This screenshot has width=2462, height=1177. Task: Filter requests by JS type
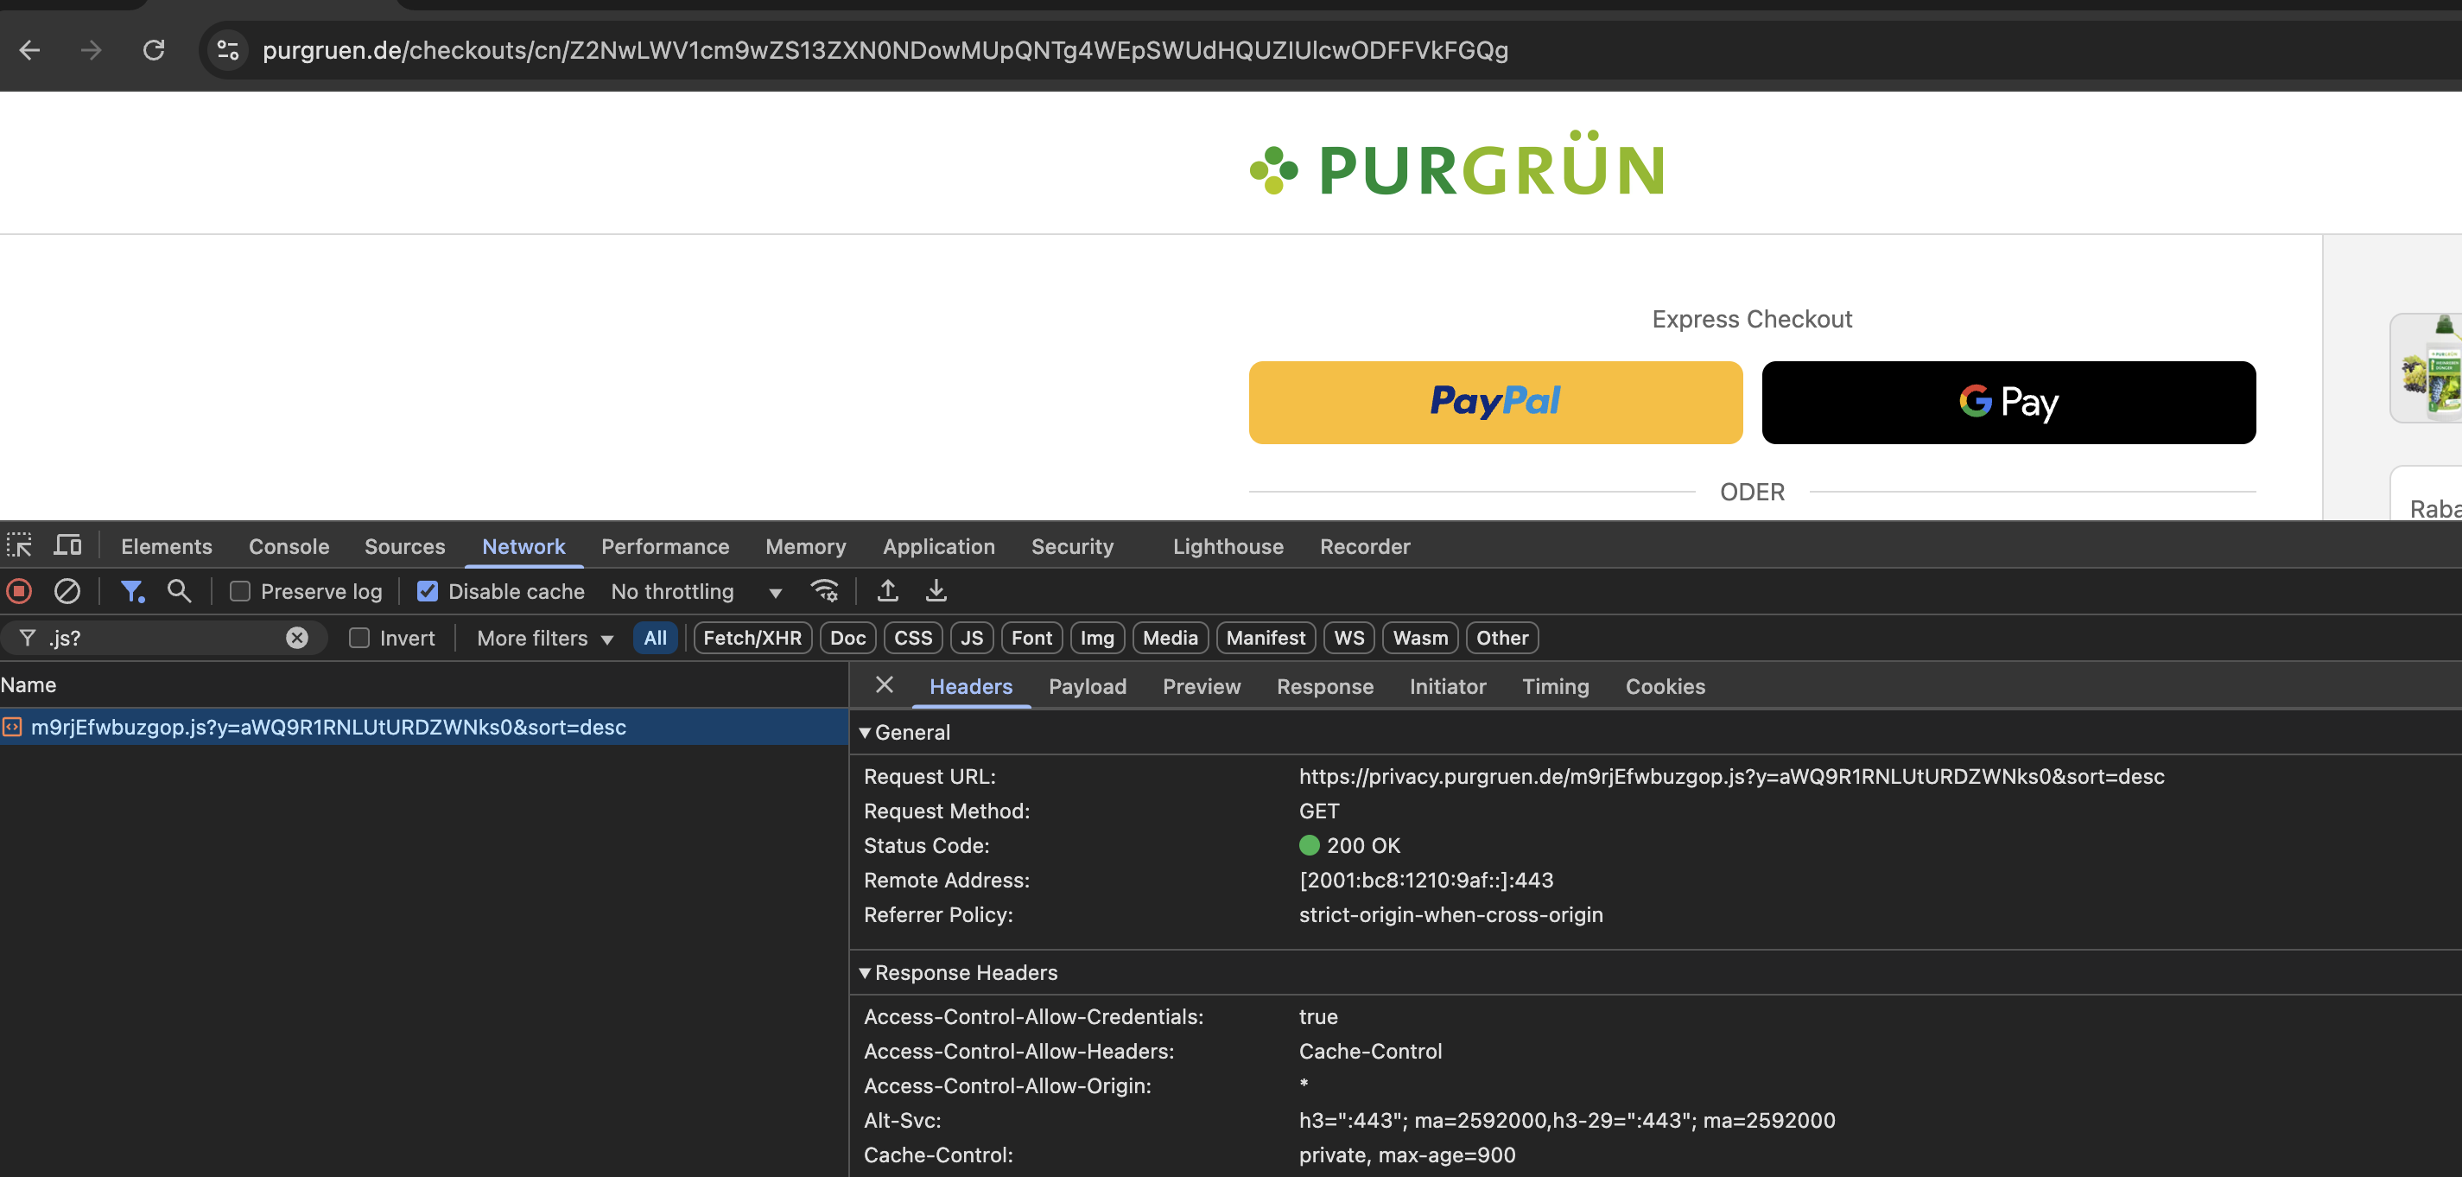tap(972, 638)
